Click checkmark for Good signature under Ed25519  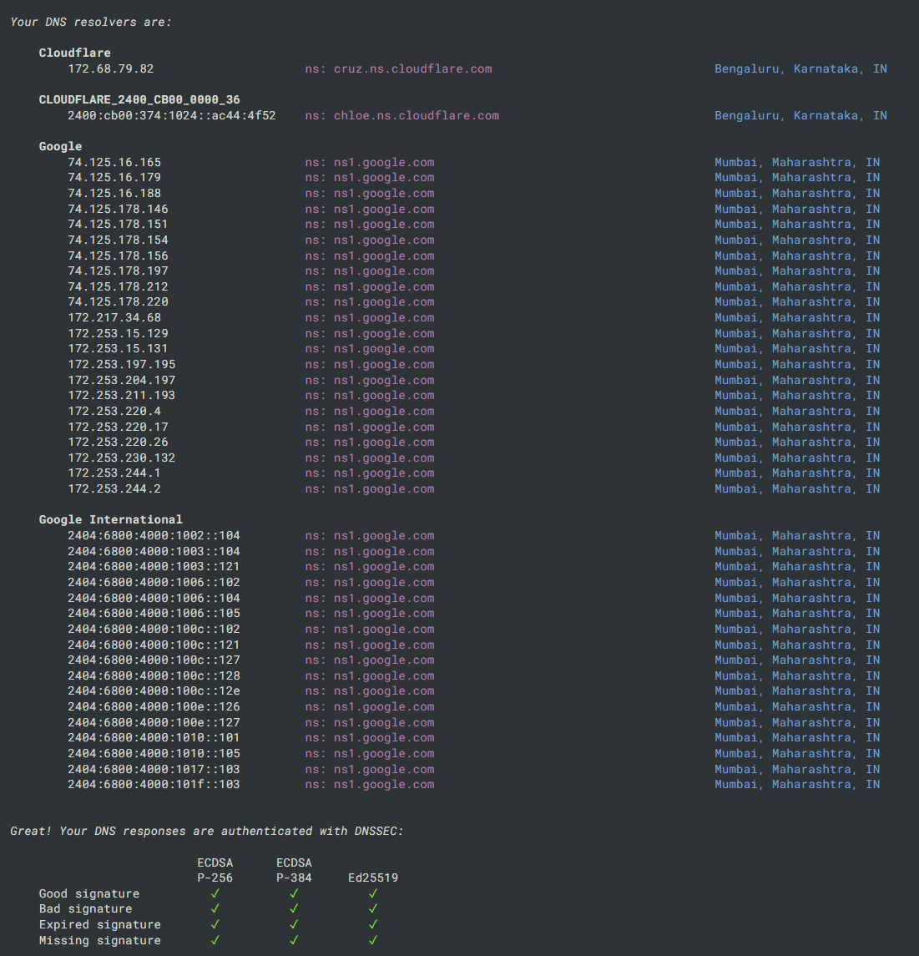tap(373, 893)
